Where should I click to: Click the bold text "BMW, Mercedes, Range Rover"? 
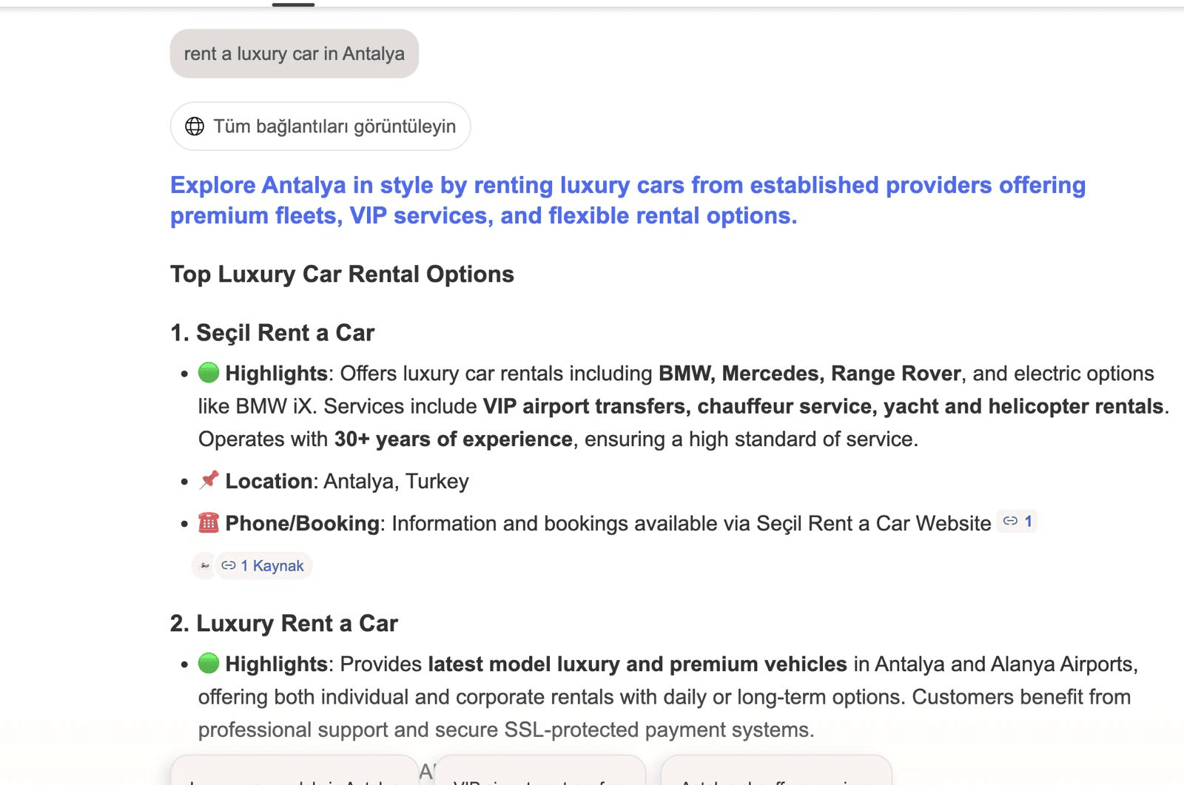click(x=810, y=374)
